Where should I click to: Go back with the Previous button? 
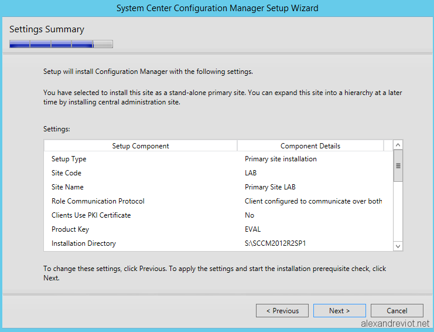(x=282, y=311)
